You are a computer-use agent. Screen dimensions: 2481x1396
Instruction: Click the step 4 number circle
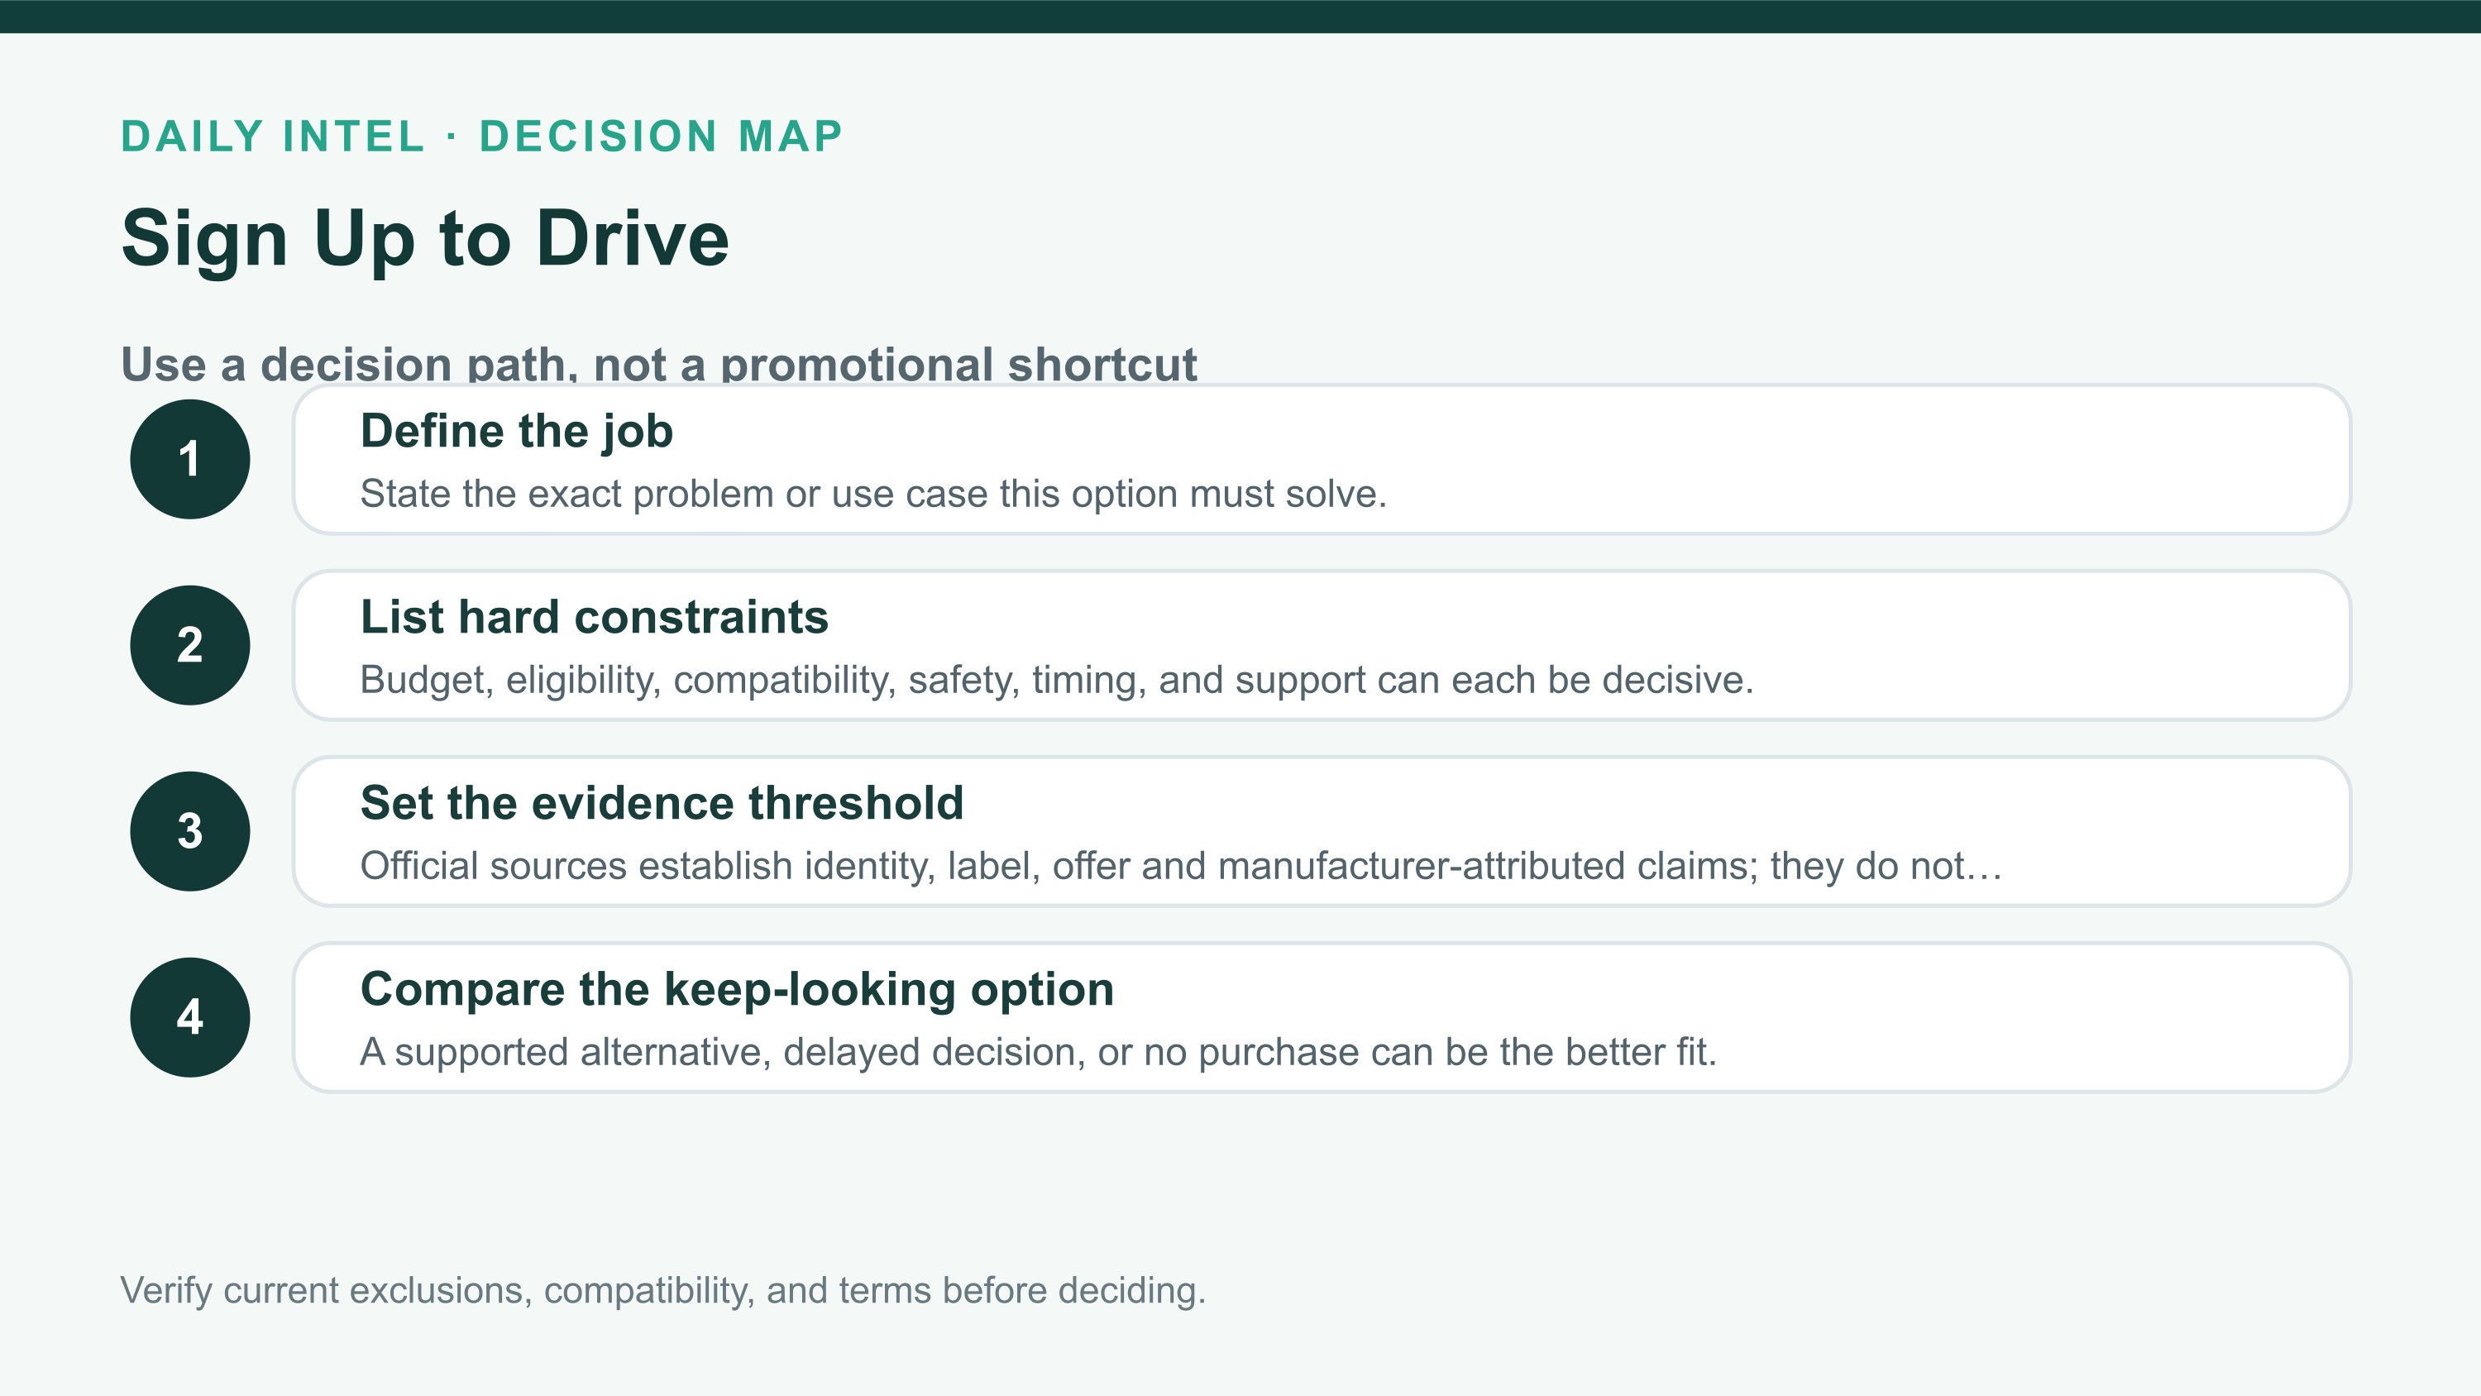(189, 1016)
